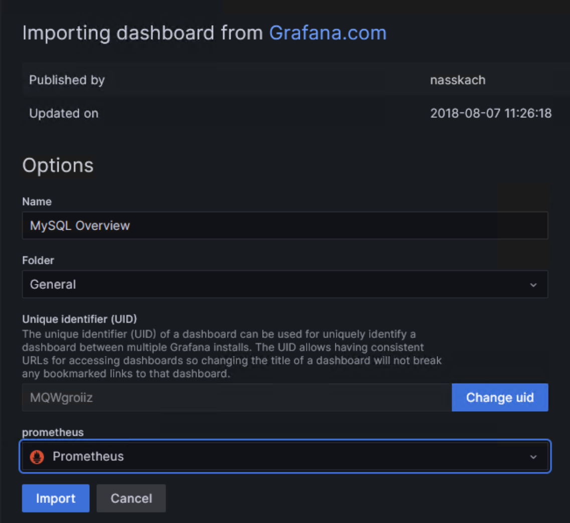Focus the Name field containing MySQL Overview
Image resolution: width=570 pixels, height=523 pixels.
(x=285, y=226)
